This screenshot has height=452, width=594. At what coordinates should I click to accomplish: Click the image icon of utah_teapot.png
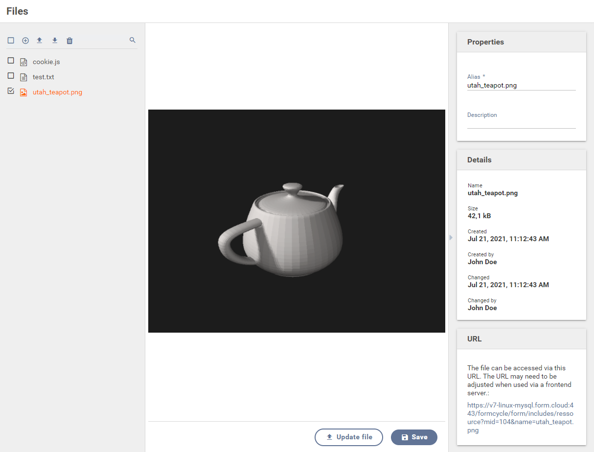[x=23, y=92]
